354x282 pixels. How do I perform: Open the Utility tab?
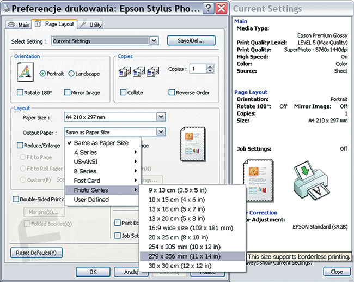click(x=91, y=25)
